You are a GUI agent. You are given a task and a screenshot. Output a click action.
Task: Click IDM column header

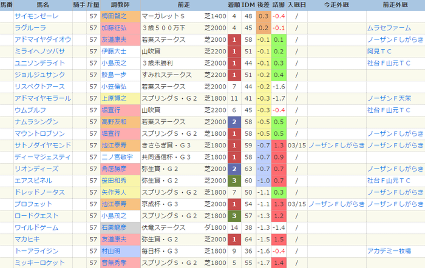click(248, 5)
